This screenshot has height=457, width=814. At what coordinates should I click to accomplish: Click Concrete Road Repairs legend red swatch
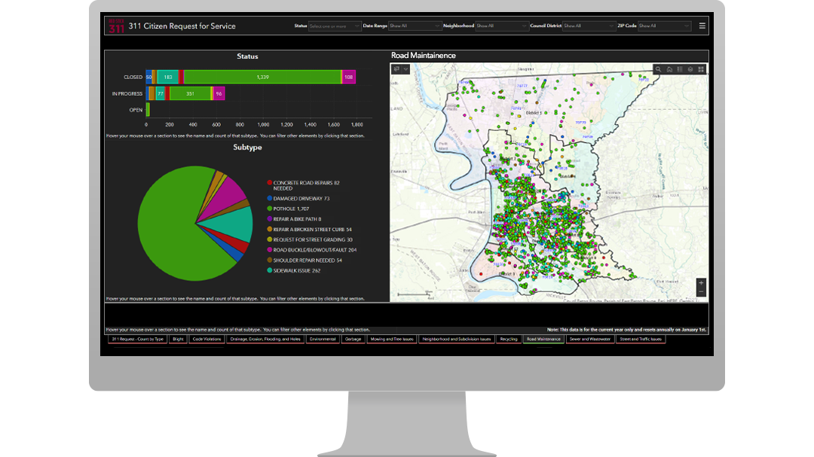[269, 183]
